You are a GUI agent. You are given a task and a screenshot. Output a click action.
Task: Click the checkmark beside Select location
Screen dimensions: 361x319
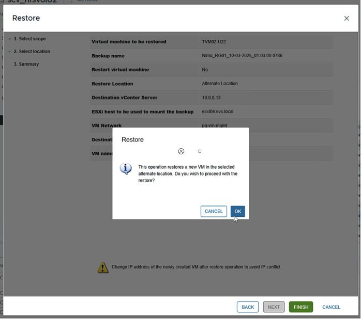click(10, 52)
